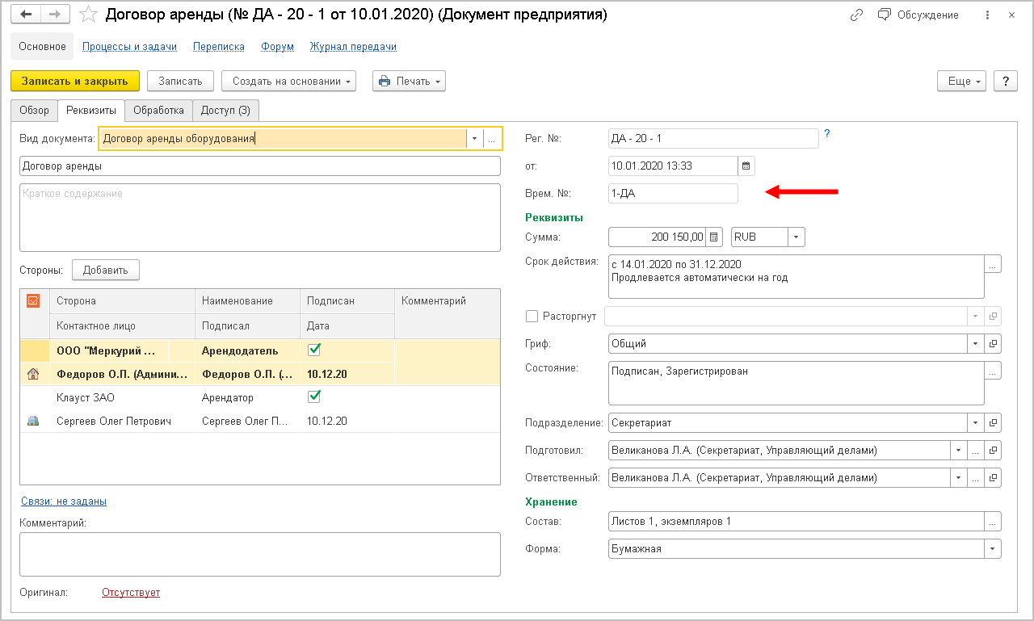1034x621 pixels.
Task: Toggle Подписан checkbox for Арендодатель row
Action: click(x=315, y=350)
